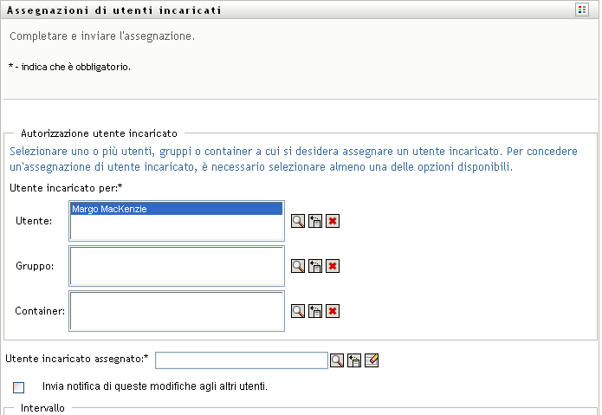Remove the selected Utente entry with red X
Screen dimensions: 602x415
pos(332,221)
